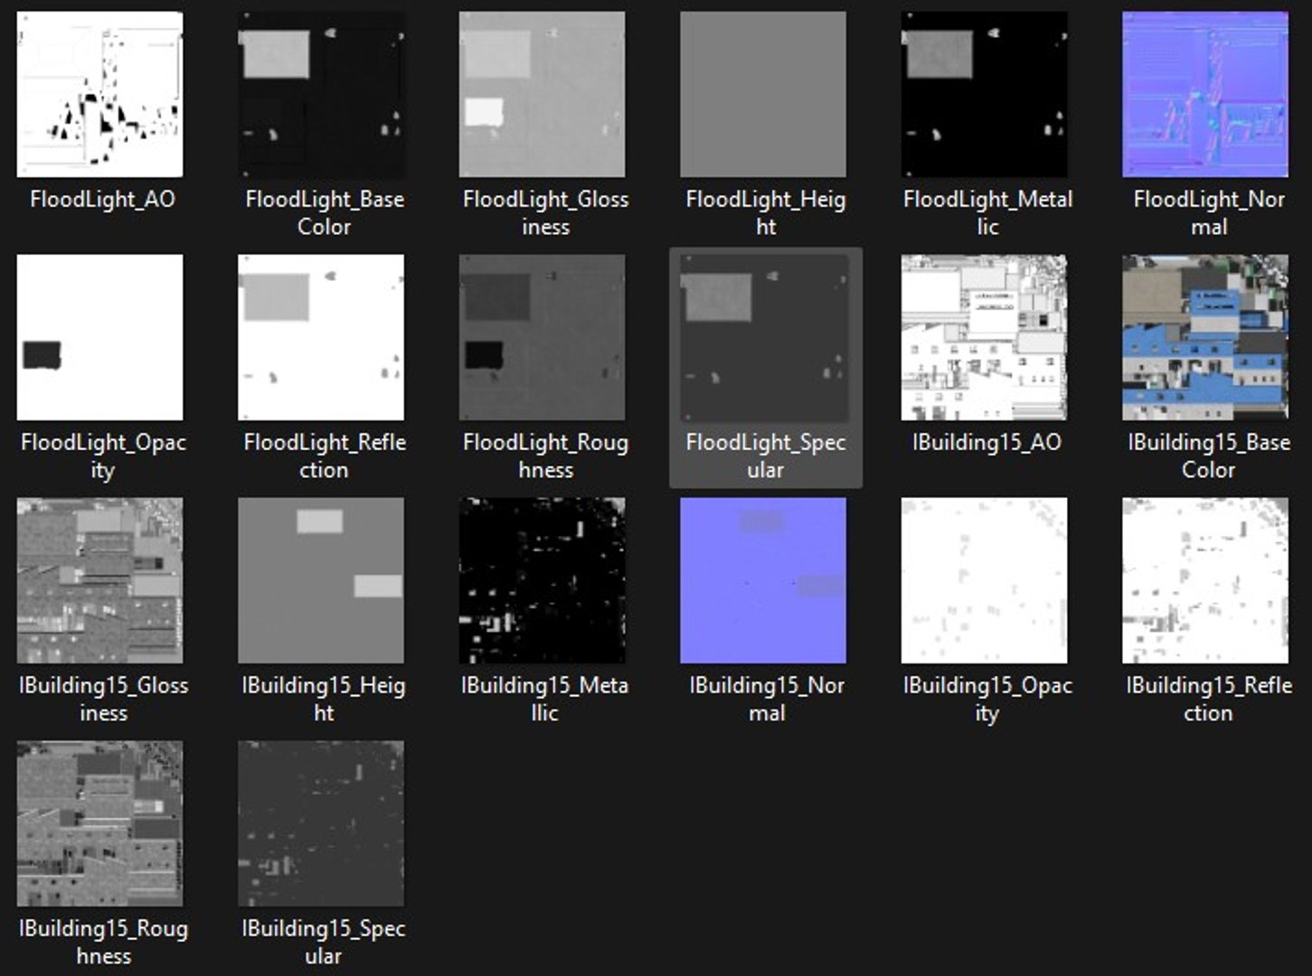Click the IBuilding15_Specular file name label
This screenshot has width=1312, height=976.
coord(323,942)
